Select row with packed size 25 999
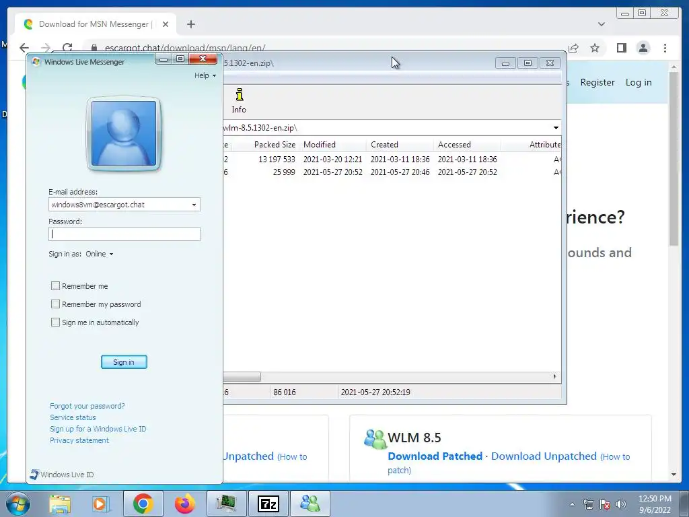The image size is (689, 517). 392,172
